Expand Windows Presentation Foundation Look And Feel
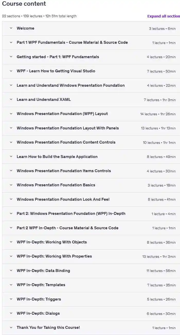 coord(63,199)
